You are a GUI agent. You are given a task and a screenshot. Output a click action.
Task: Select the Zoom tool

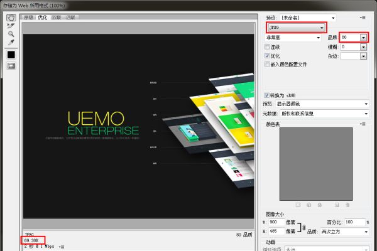11,35
